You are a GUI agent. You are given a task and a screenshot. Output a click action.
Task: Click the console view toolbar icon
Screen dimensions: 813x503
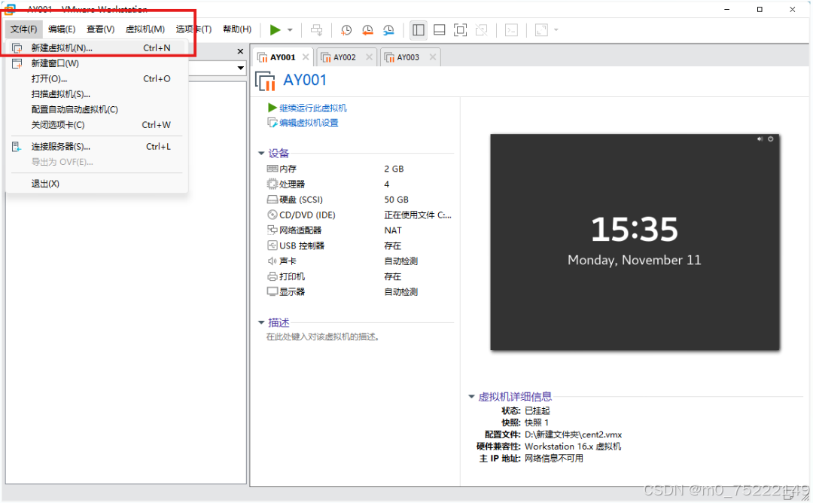coord(511,30)
